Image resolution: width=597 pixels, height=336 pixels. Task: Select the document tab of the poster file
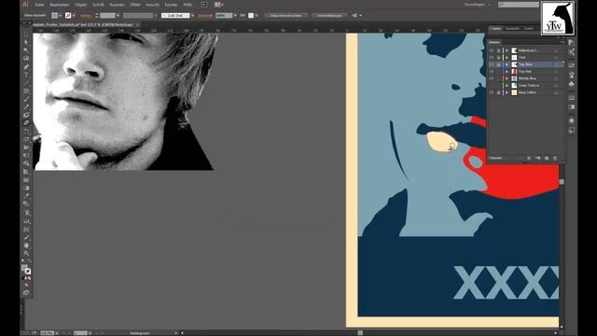pyautogui.click(x=83, y=25)
